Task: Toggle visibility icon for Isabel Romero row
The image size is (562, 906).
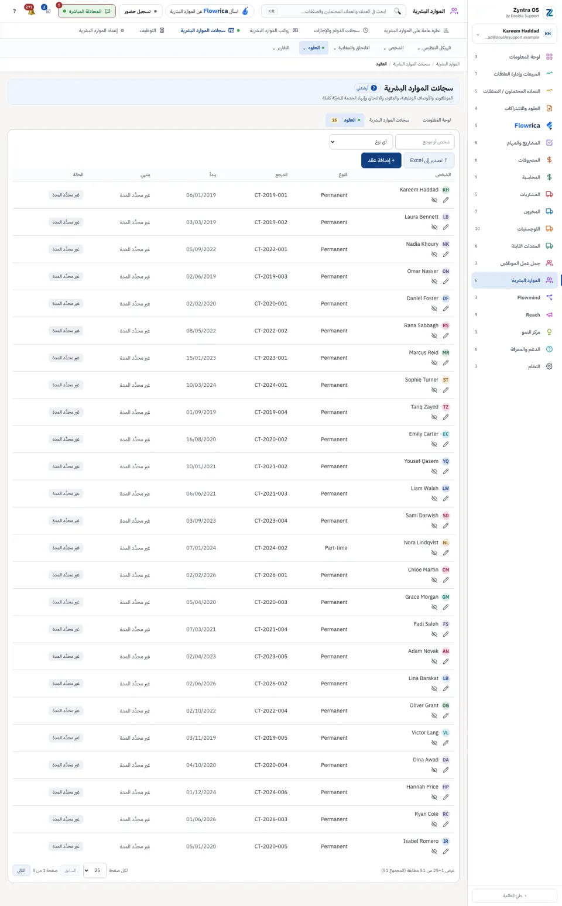Action: pyautogui.click(x=434, y=852)
